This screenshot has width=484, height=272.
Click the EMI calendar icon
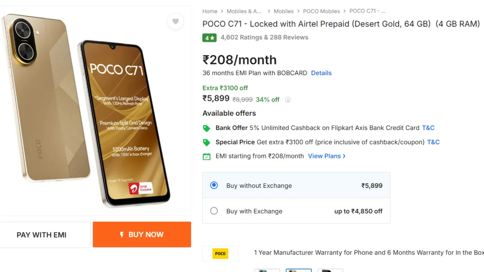coord(206,156)
